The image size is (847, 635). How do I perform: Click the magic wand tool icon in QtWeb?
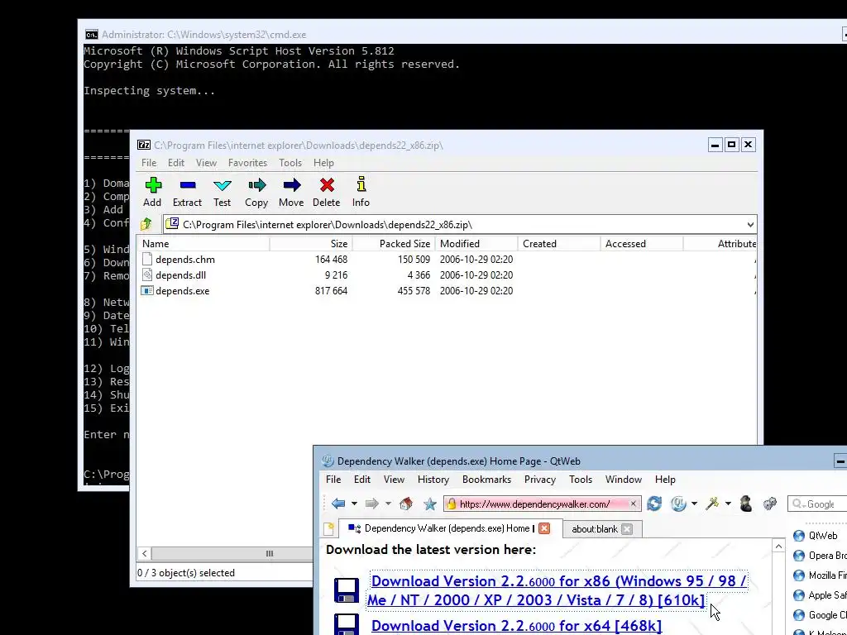pyautogui.click(x=712, y=504)
